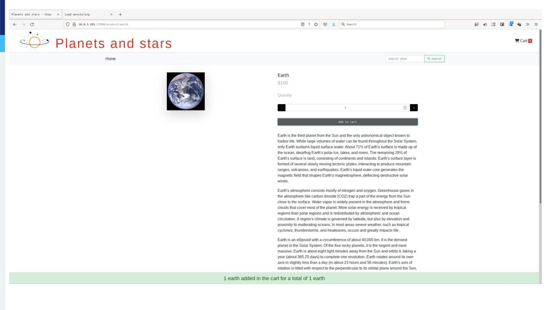Image resolution: width=551 pixels, height=310 pixels.
Task: Open the translate extension icon
Action: (493, 24)
